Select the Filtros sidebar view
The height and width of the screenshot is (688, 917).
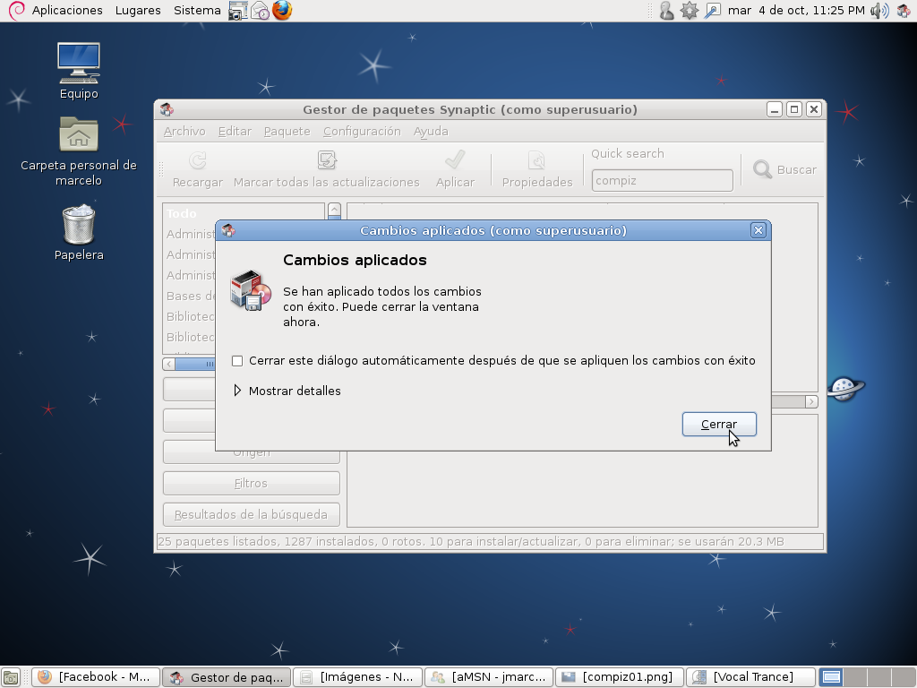coord(251,483)
